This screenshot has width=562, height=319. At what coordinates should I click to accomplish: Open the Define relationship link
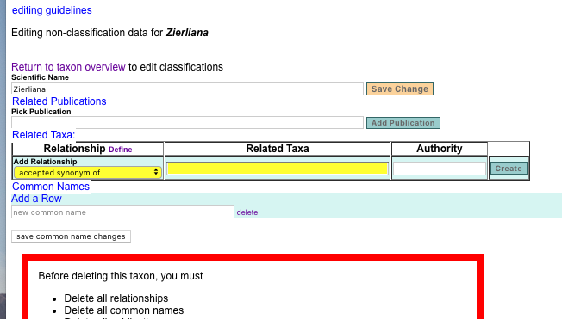pyautogui.click(x=121, y=150)
